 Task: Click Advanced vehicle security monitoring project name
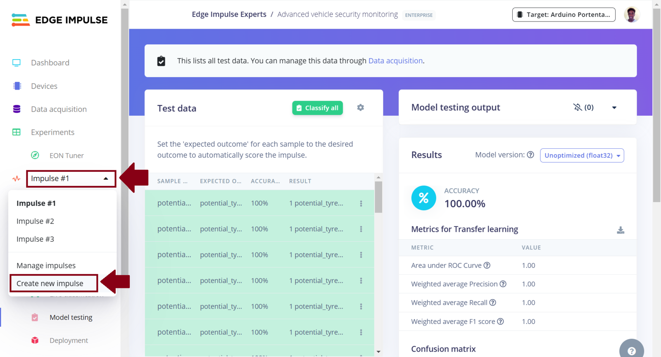[x=338, y=14]
